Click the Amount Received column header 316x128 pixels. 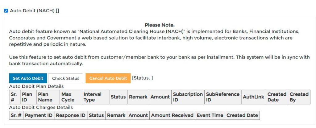point(172,115)
